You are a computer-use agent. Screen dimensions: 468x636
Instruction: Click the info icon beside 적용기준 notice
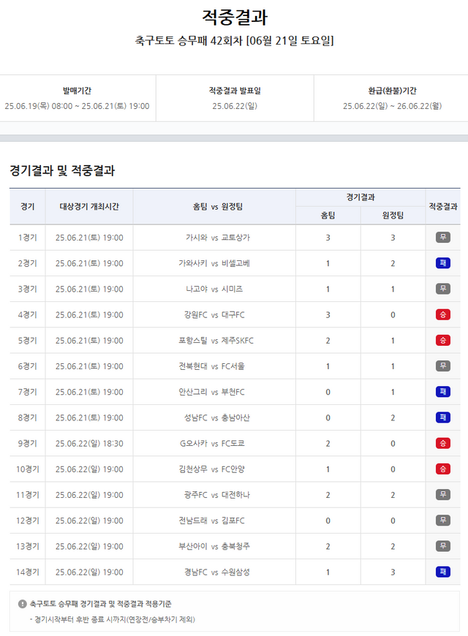pos(22,604)
